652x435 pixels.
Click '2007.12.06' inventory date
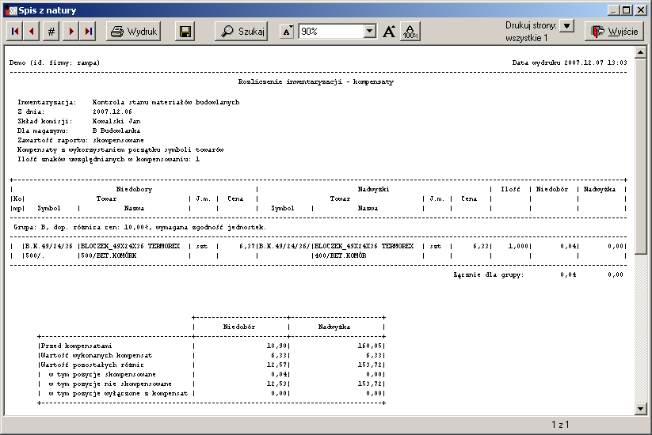point(112,112)
